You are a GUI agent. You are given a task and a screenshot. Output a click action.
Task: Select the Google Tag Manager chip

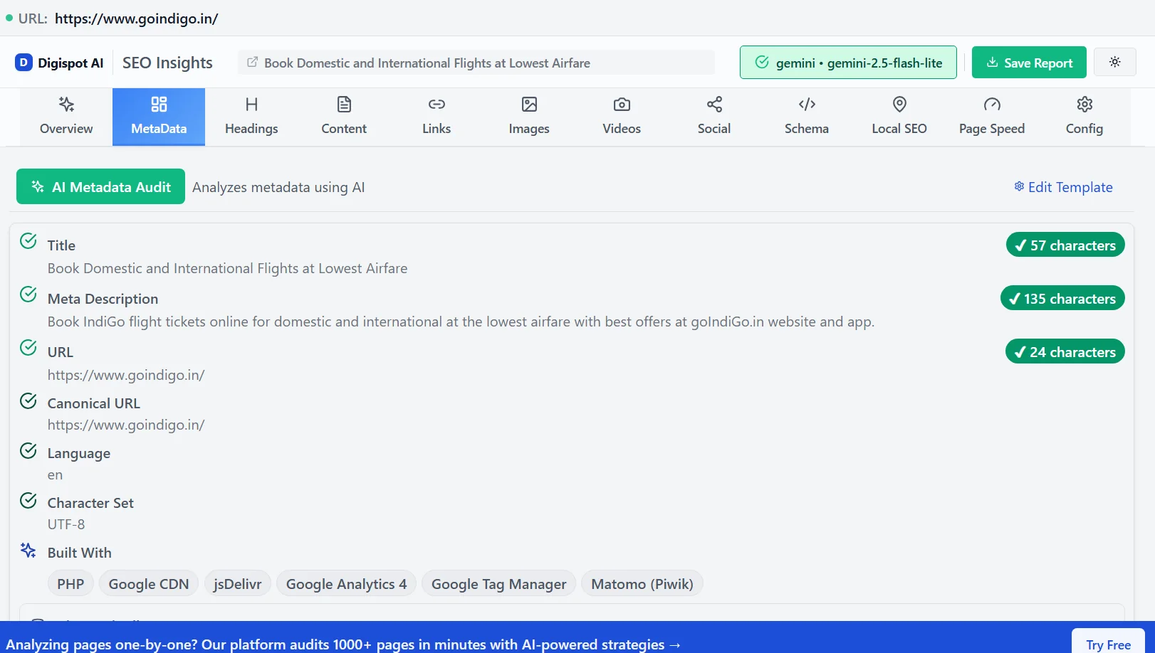[x=499, y=584]
